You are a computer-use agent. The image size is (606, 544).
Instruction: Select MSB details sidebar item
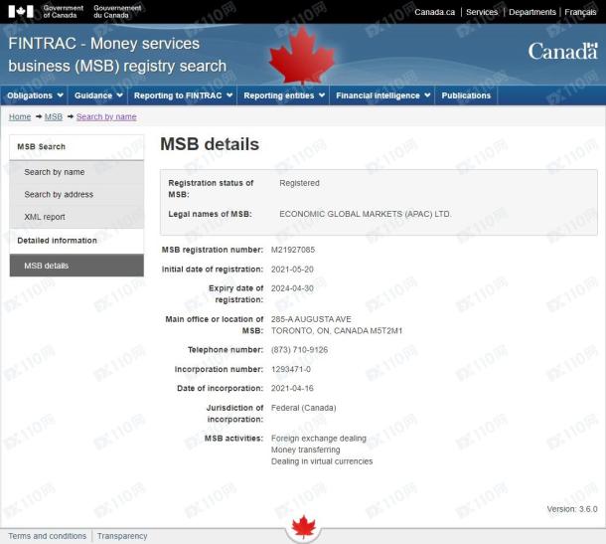(76, 266)
